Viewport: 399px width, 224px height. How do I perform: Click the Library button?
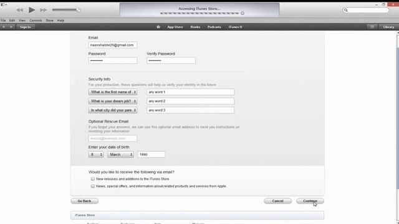pyautogui.click(x=388, y=27)
